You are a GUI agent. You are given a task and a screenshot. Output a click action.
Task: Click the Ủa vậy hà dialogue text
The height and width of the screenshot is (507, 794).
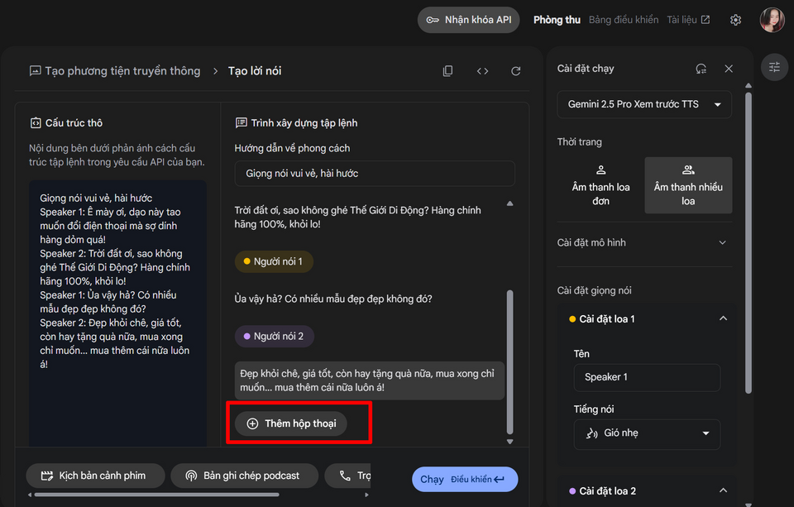[x=333, y=299]
